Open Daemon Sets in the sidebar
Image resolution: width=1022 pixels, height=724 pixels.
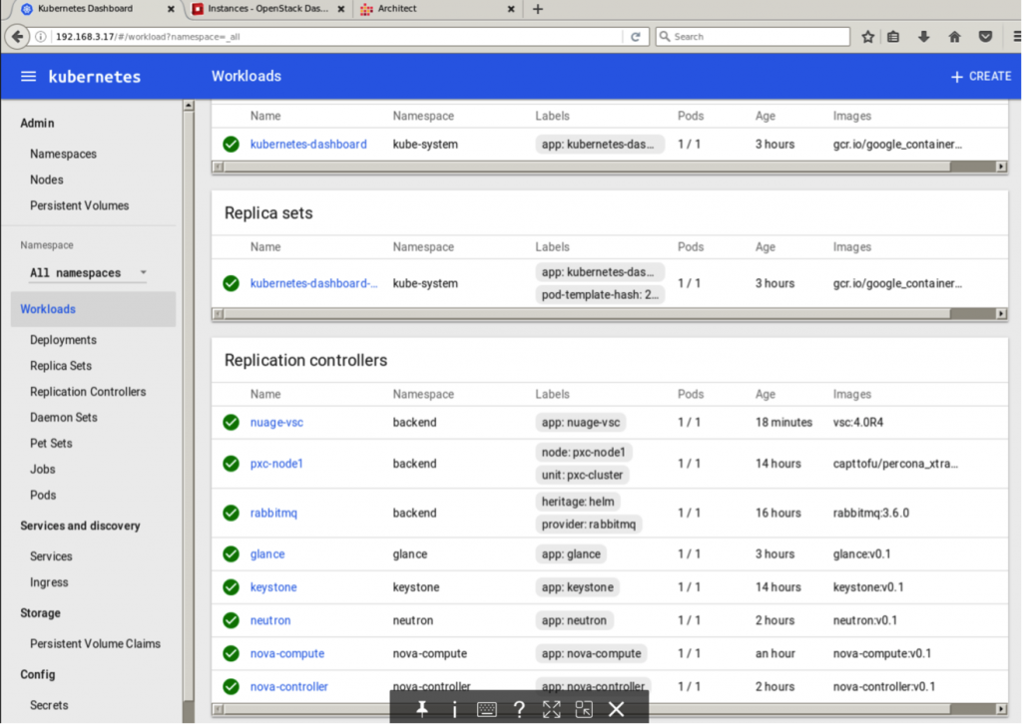[x=63, y=417]
